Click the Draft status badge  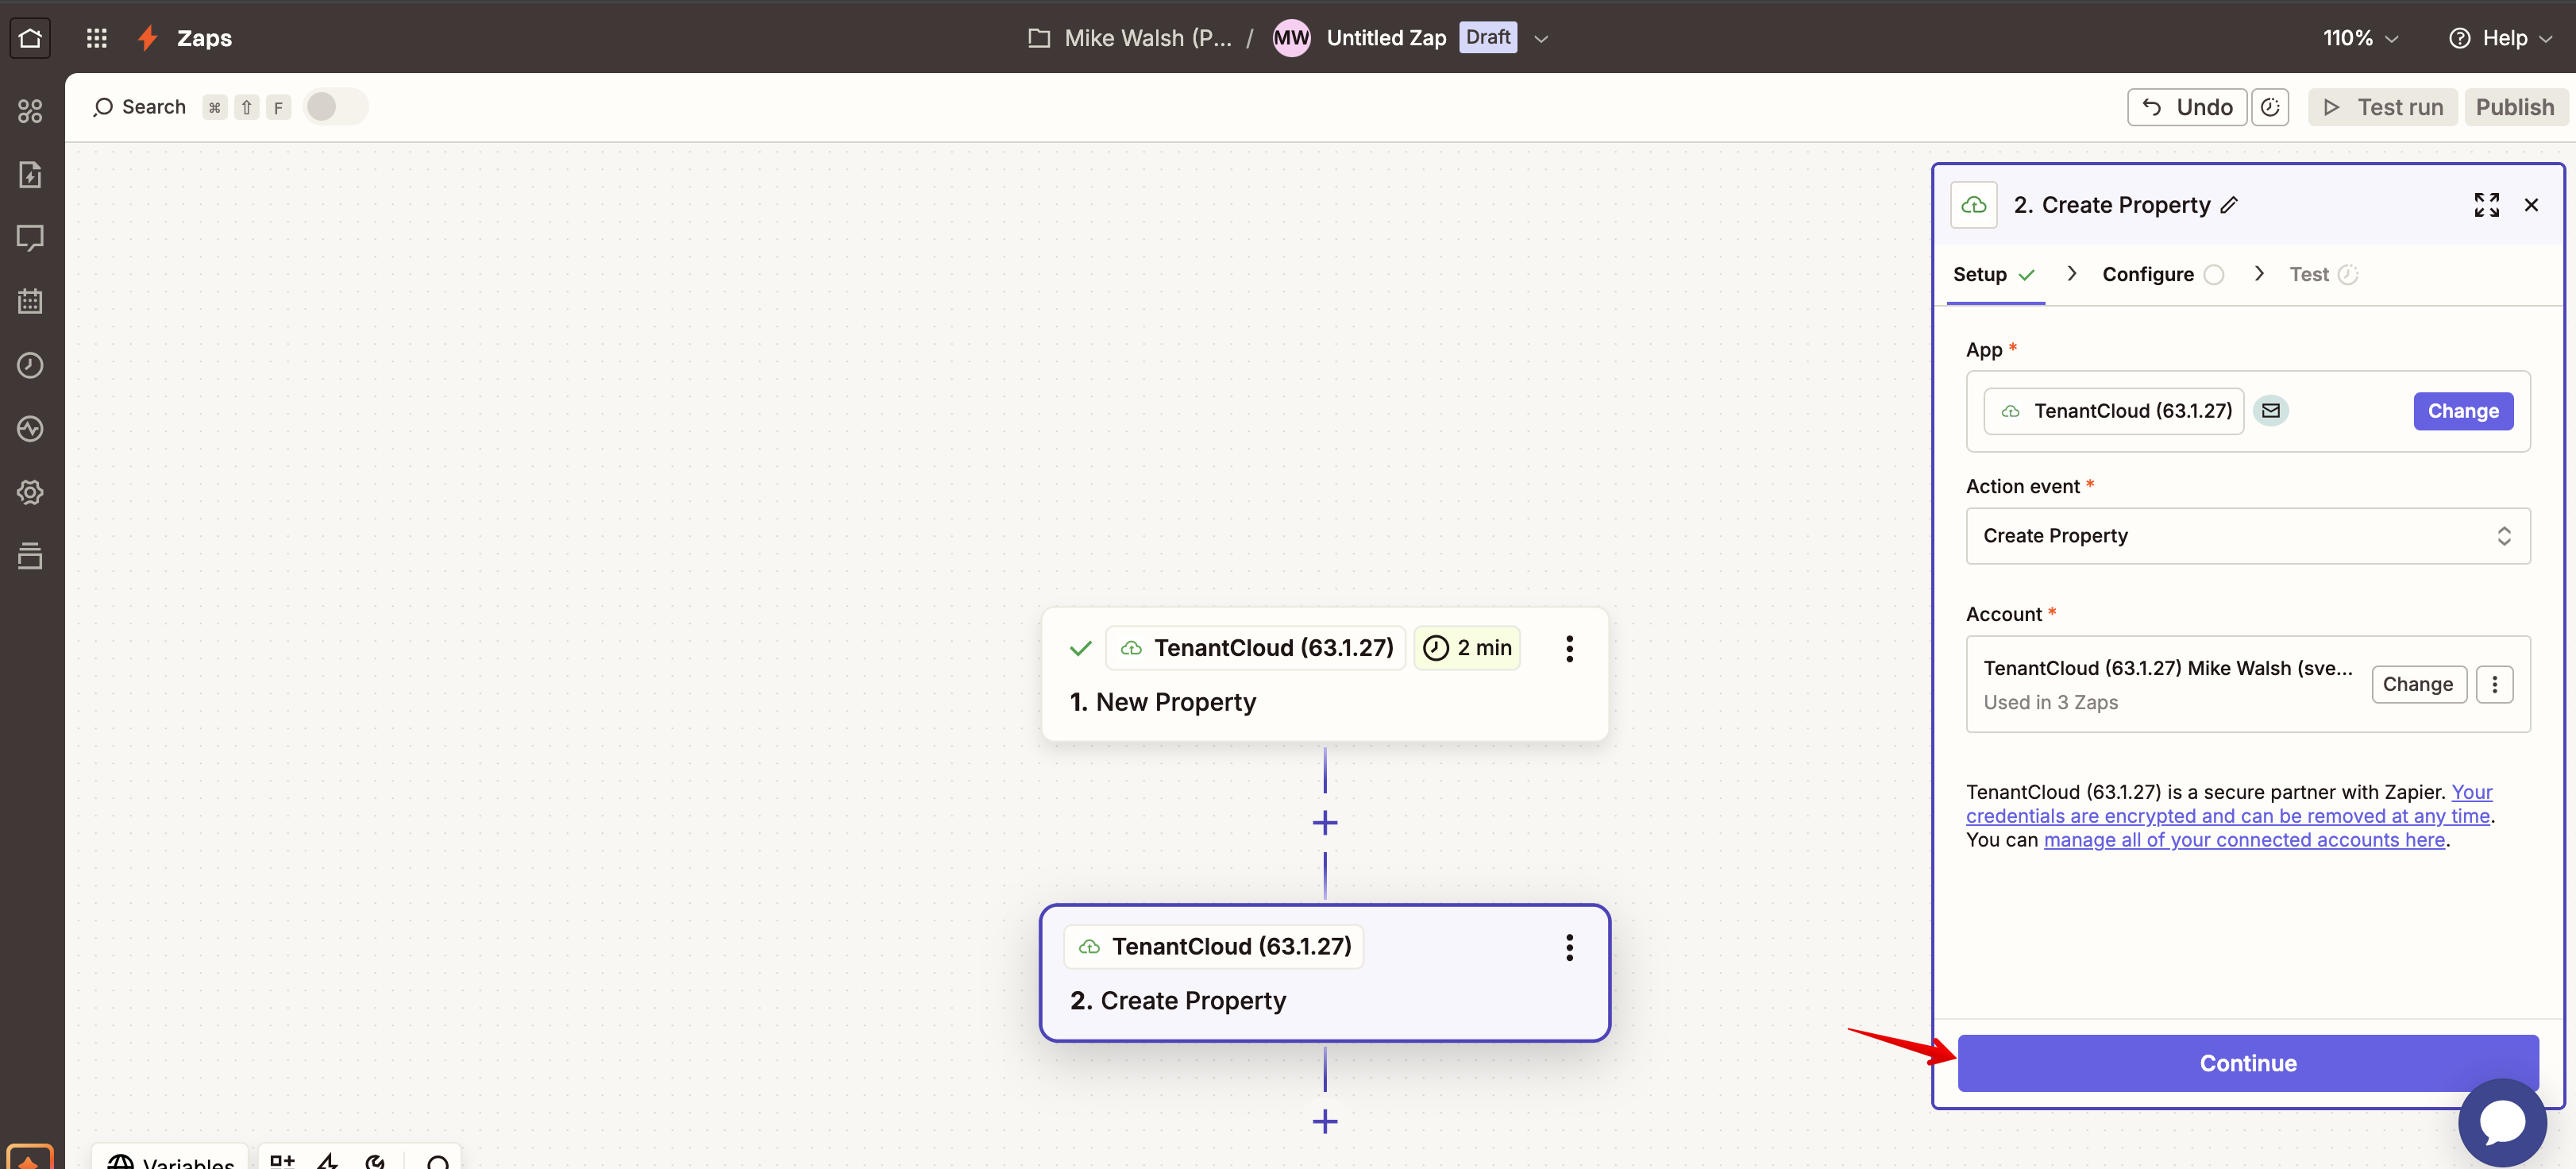pyautogui.click(x=1487, y=37)
